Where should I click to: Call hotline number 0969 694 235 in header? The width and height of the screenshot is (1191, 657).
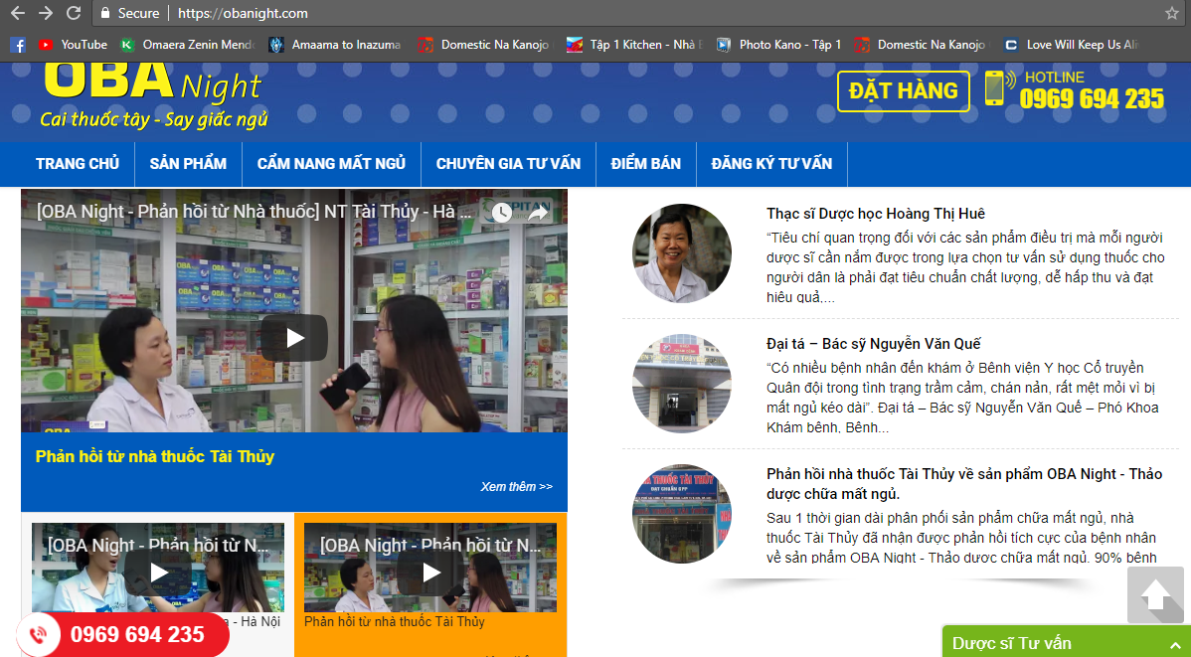click(1092, 98)
